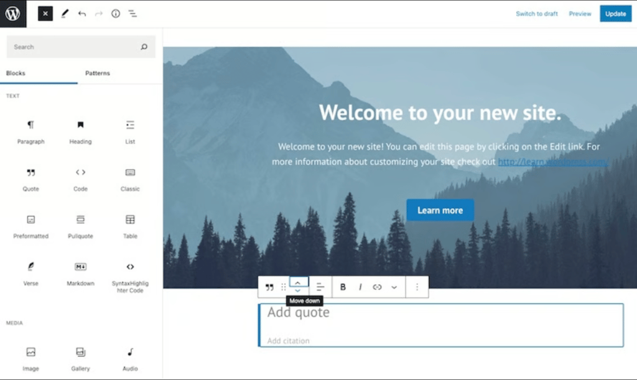The height and width of the screenshot is (380, 637).
Task: Insert a SyntaxHighlighter Code block
Action: [130, 277]
